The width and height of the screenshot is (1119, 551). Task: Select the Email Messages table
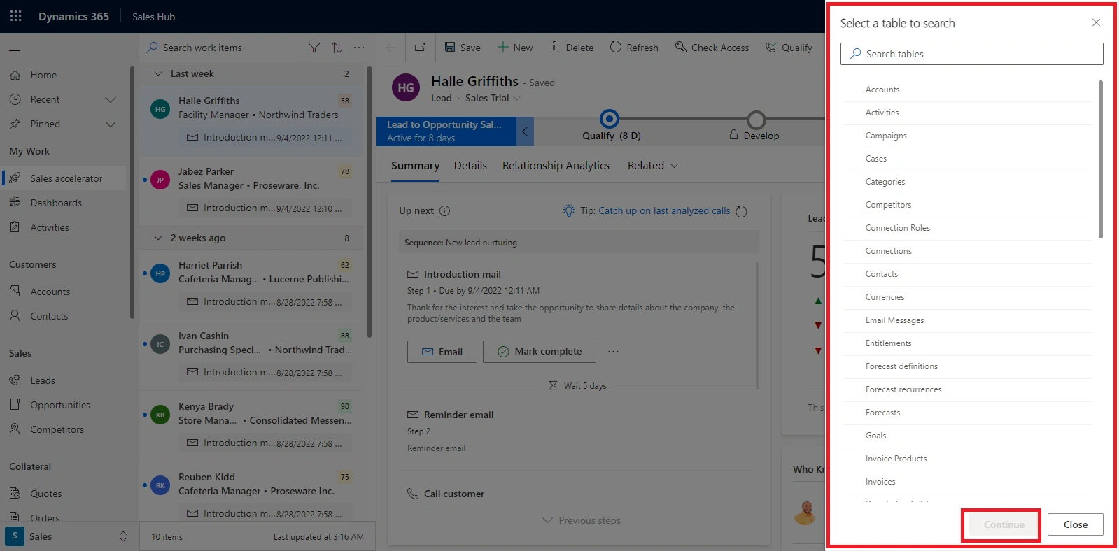tap(968, 320)
